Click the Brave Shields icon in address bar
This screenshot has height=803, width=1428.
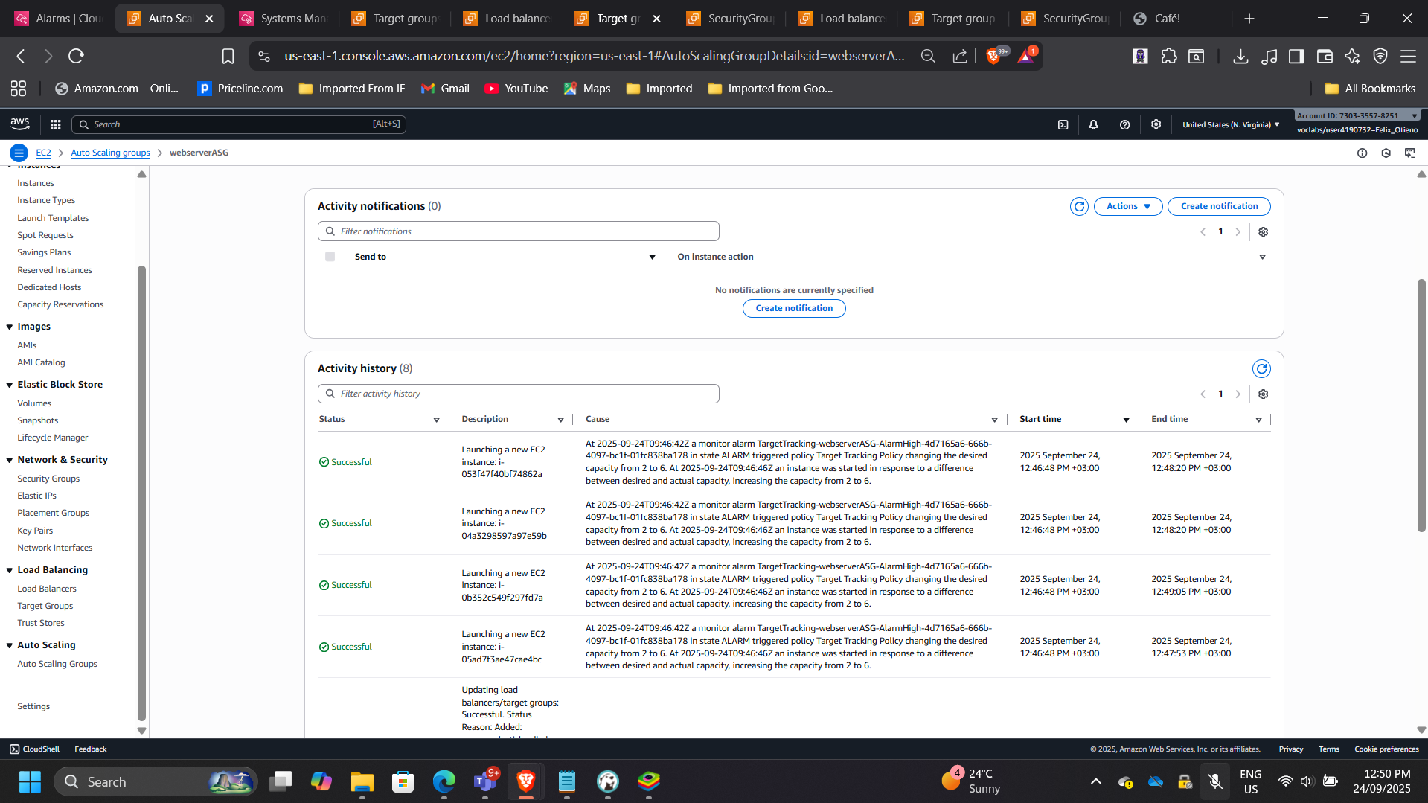pyautogui.click(x=993, y=57)
